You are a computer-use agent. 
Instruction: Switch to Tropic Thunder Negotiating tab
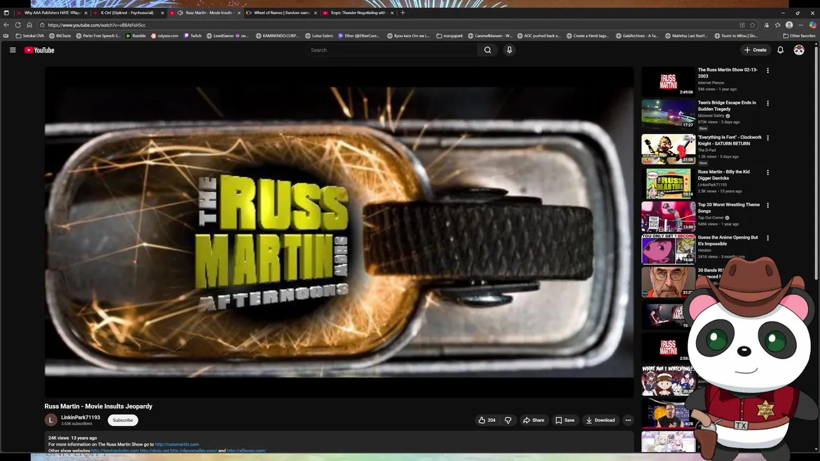[x=358, y=13]
